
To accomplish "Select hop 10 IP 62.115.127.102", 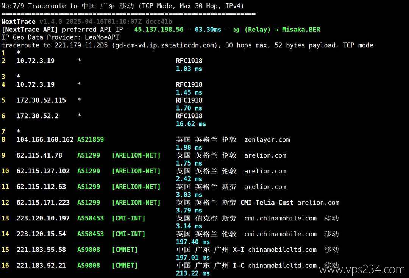I will 43,171.
